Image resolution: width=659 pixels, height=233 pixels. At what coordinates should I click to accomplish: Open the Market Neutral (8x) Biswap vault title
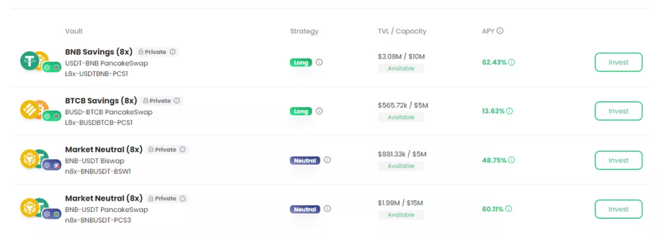click(104, 149)
